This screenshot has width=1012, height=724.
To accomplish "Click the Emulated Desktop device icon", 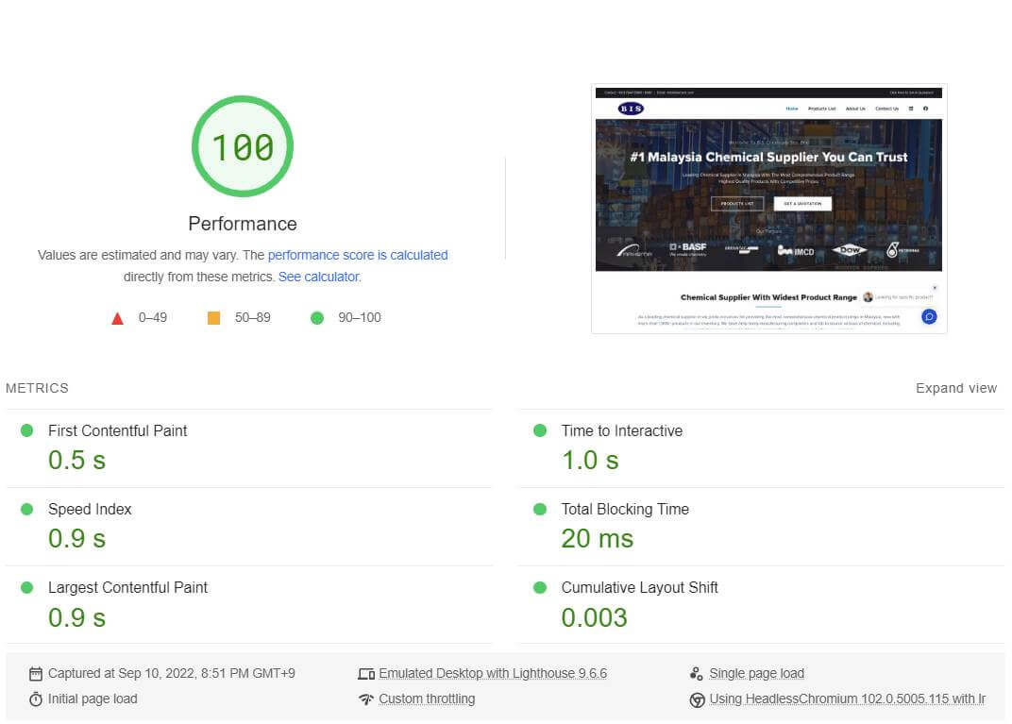I will [366, 673].
